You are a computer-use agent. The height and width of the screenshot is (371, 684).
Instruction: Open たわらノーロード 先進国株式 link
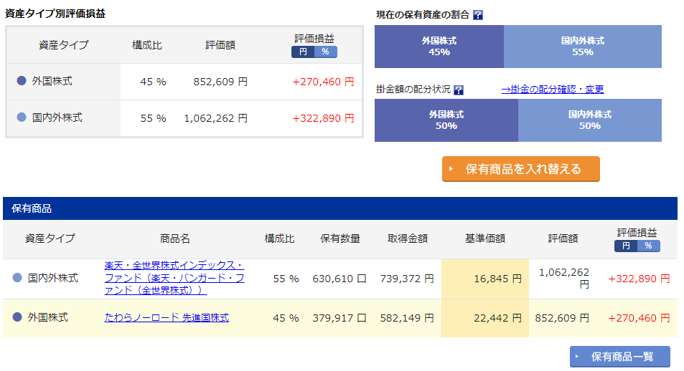pos(167,318)
